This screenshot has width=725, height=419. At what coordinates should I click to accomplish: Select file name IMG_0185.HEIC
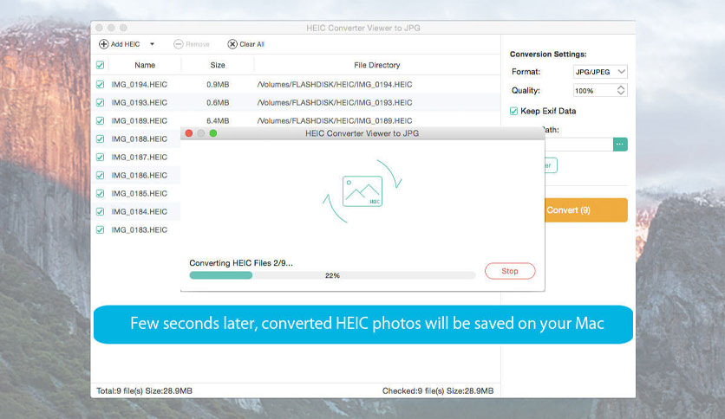click(139, 193)
